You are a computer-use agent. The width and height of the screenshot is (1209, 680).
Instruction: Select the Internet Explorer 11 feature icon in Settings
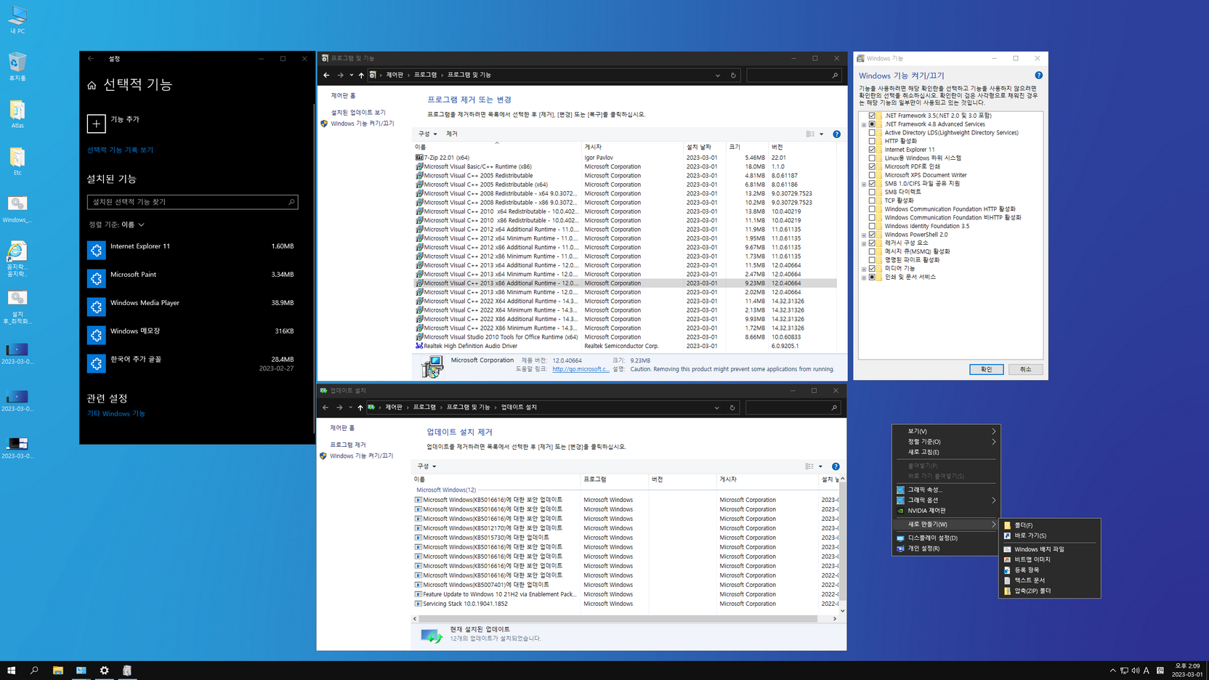pos(96,250)
